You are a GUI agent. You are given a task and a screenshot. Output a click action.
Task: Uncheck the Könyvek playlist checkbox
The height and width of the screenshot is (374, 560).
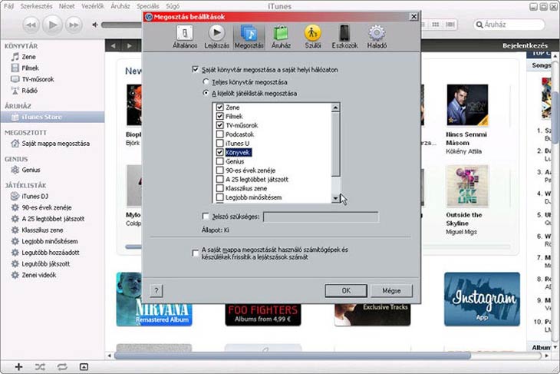point(220,153)
